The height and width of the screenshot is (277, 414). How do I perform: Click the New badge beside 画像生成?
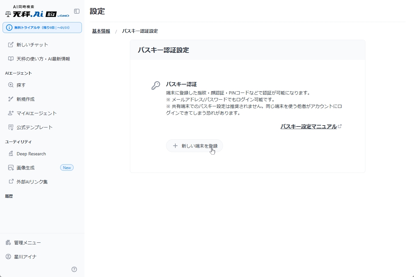point(67,167)
